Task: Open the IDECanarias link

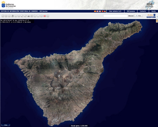Action: 131,11
